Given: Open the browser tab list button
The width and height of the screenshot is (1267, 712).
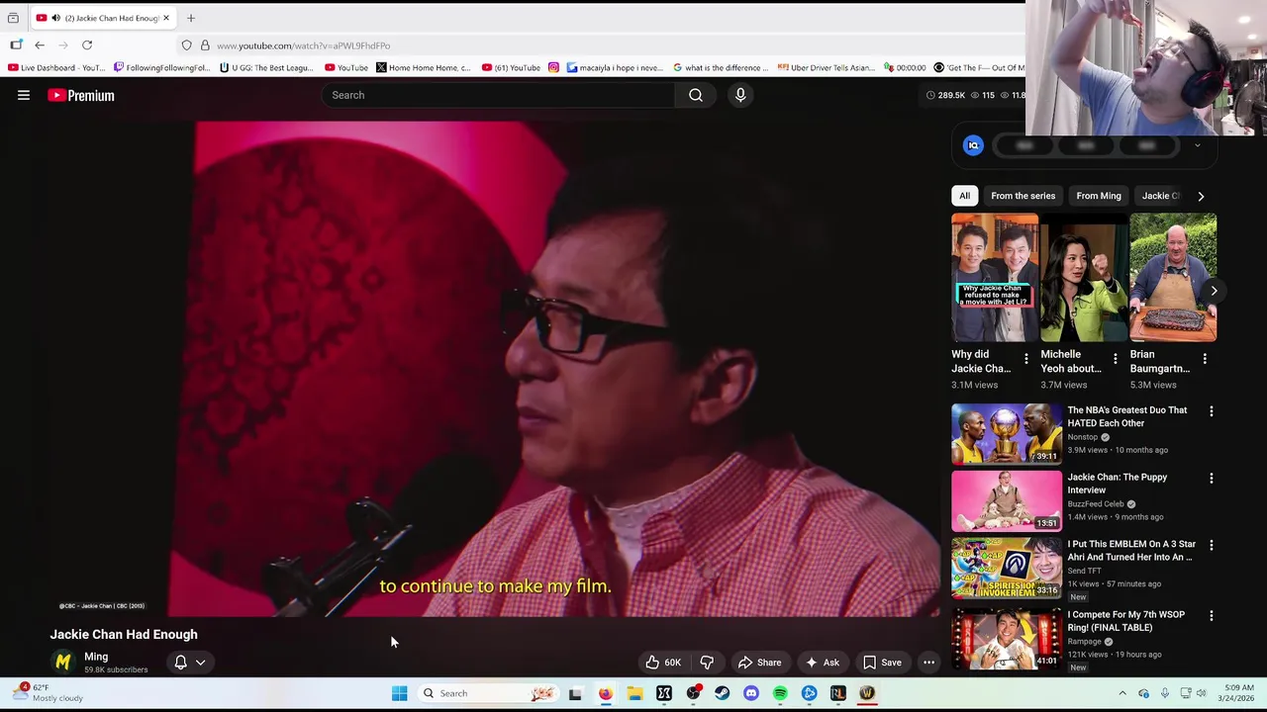Looking at the screenshot, I should coord(13,18).
